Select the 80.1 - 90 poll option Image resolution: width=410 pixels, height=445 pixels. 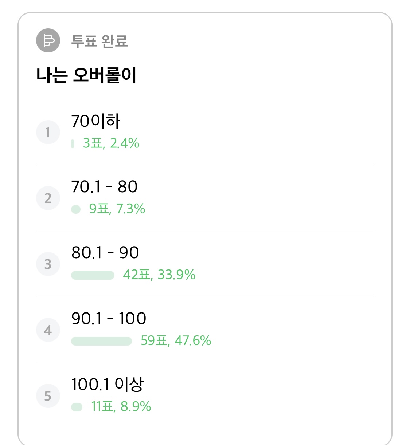coord(205,264)
